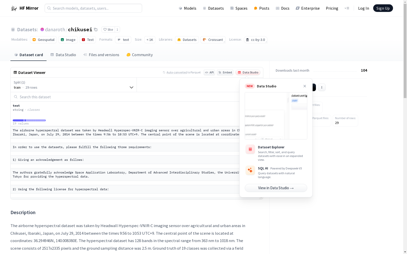407x254 pixels.
Task: Switch to the Data Studio tab
Action: point(63,55)
